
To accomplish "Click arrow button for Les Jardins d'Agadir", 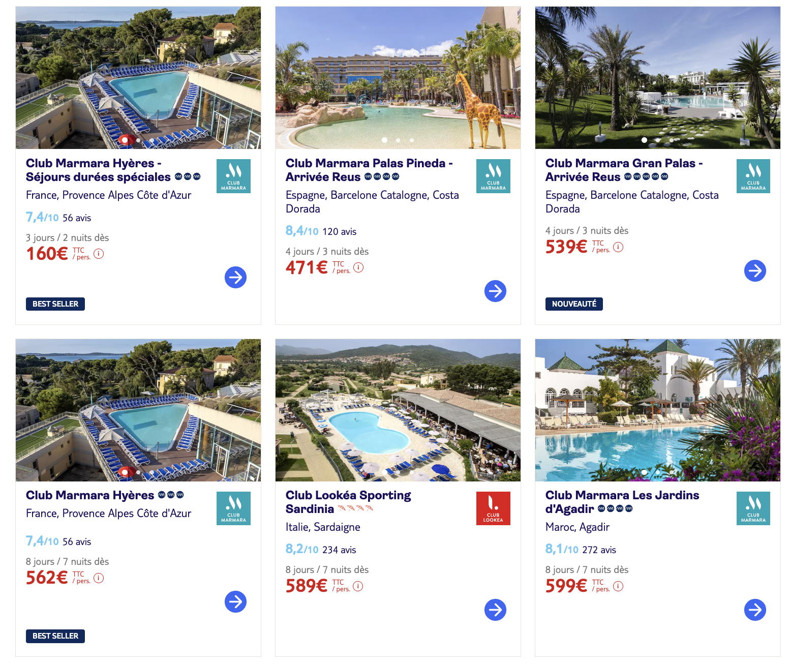I will point(755,610).
